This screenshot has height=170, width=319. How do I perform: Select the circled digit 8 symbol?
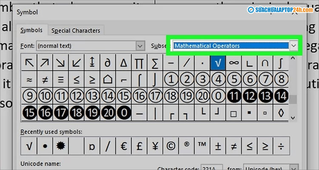(281, 79)
